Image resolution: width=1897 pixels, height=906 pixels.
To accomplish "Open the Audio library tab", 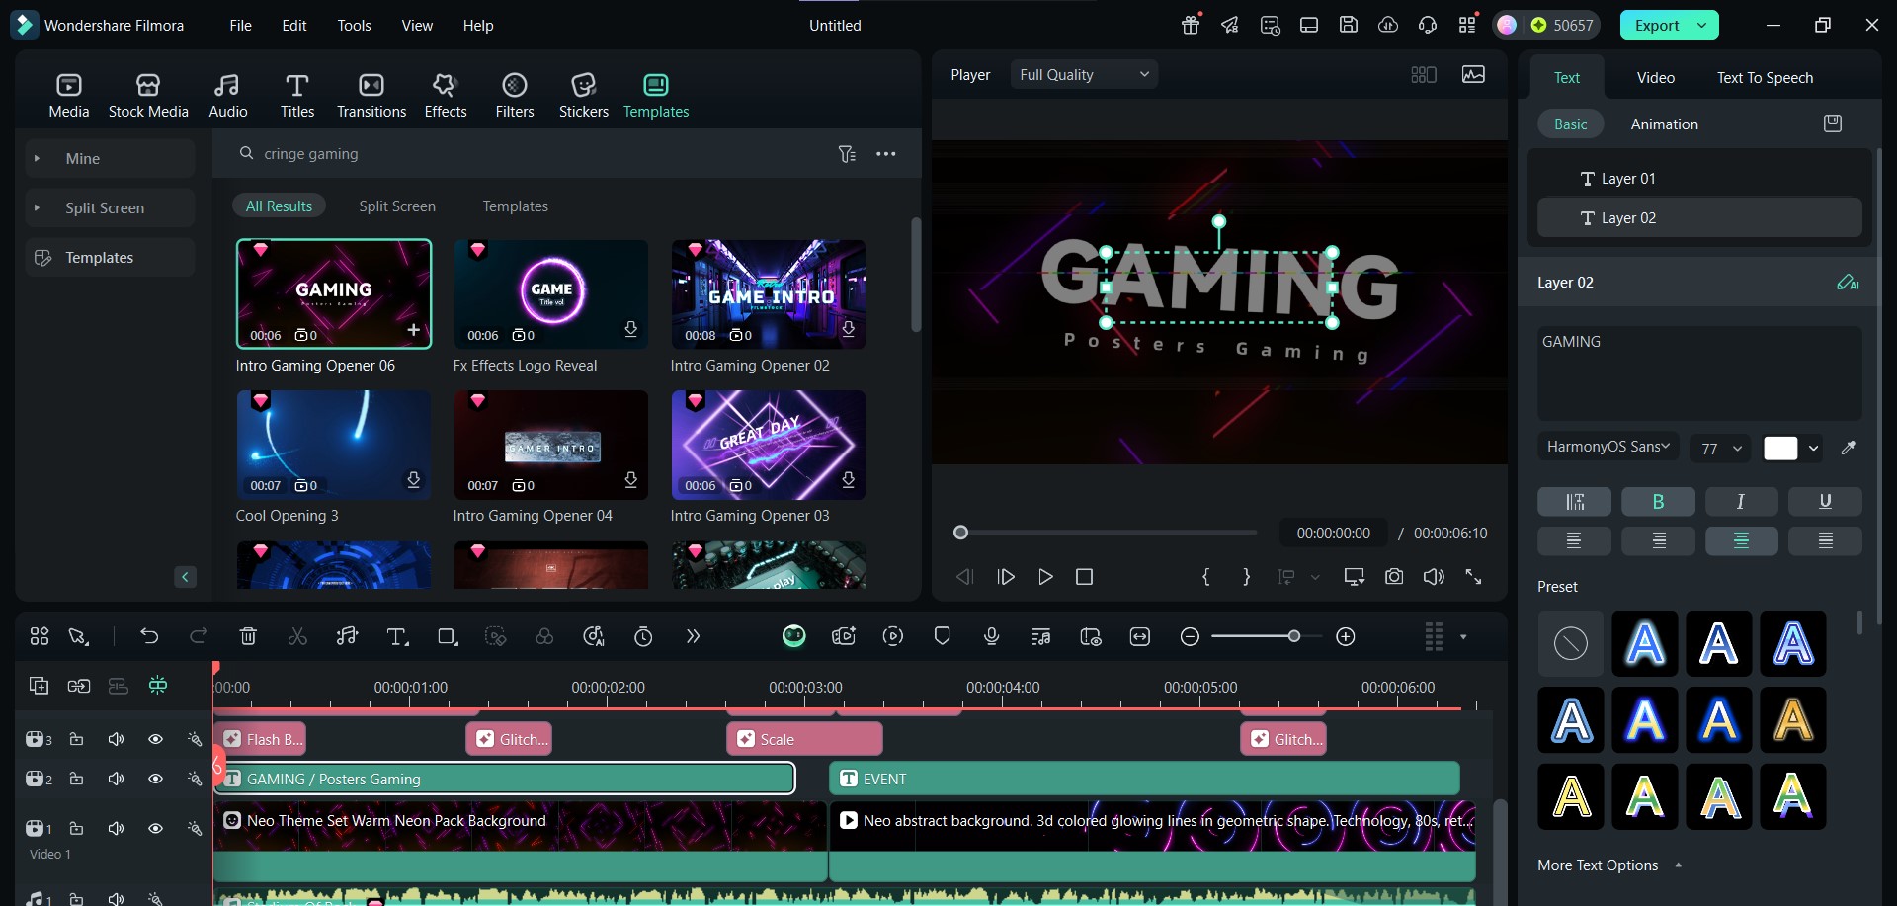I will (227, 96).
